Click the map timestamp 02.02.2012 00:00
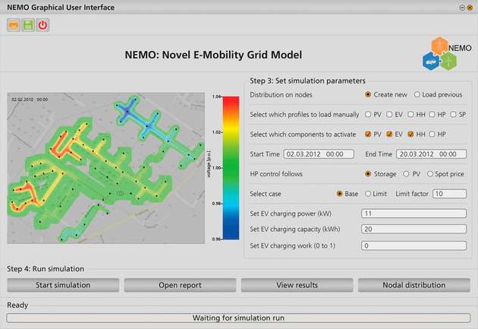This screenshot has width=478, height=329. (30, 100)
